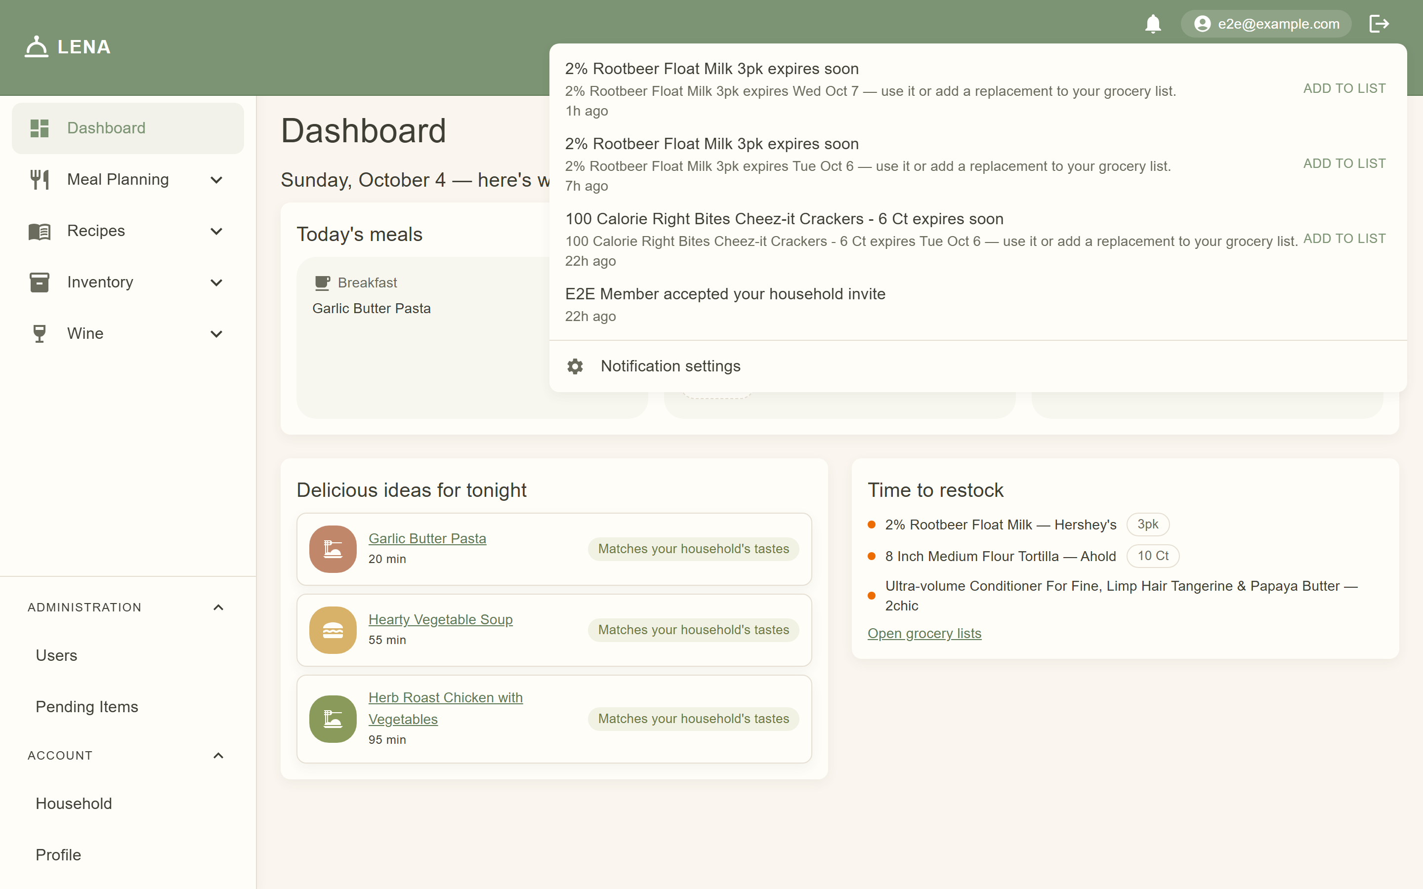Viewport: 1423px width, 889px height.
Task: Click the Herb Roast Chicken green recipe icon
Action: coord(333,719)
